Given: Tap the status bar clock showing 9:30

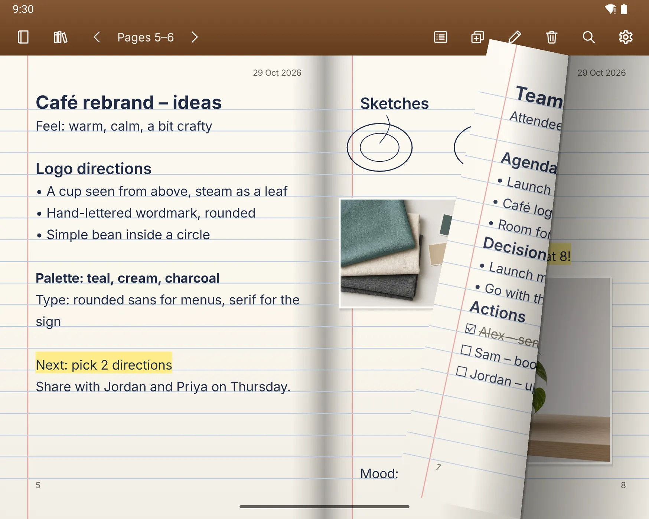Looking at the screenshot, I should [x=23, y=9].
